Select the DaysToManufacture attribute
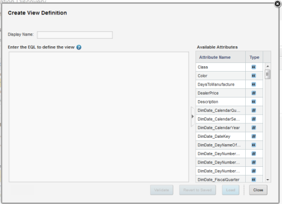The image size is (282, 204). click(220, 85)
